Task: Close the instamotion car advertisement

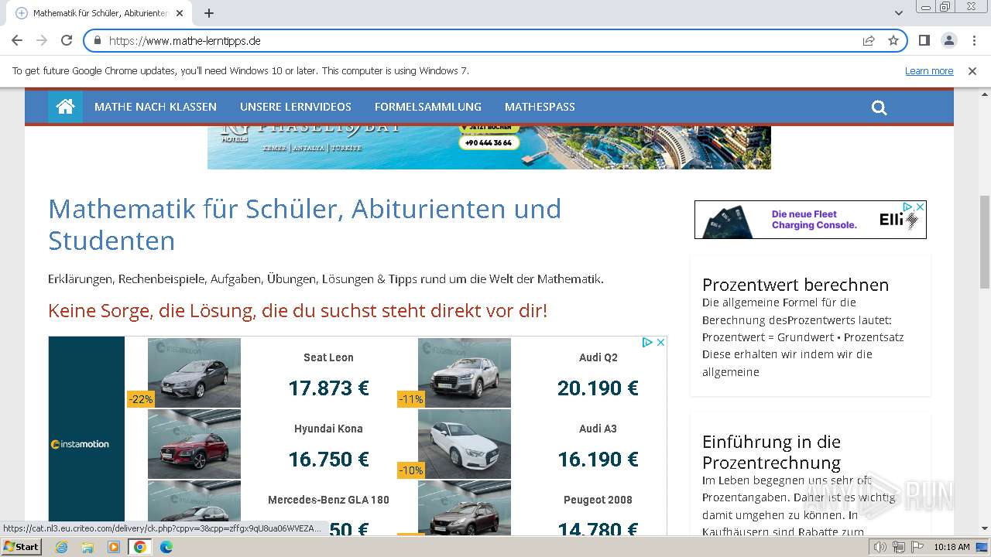Action: tap(661, 342)
